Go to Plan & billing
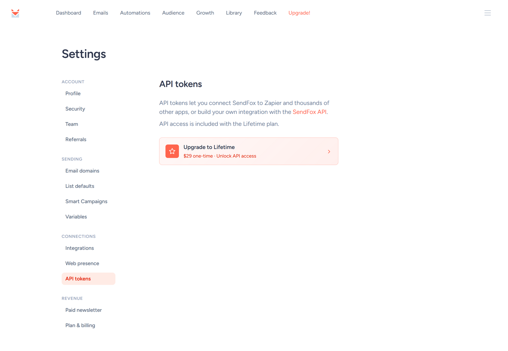The image size is (508, 351). (89, 325)
